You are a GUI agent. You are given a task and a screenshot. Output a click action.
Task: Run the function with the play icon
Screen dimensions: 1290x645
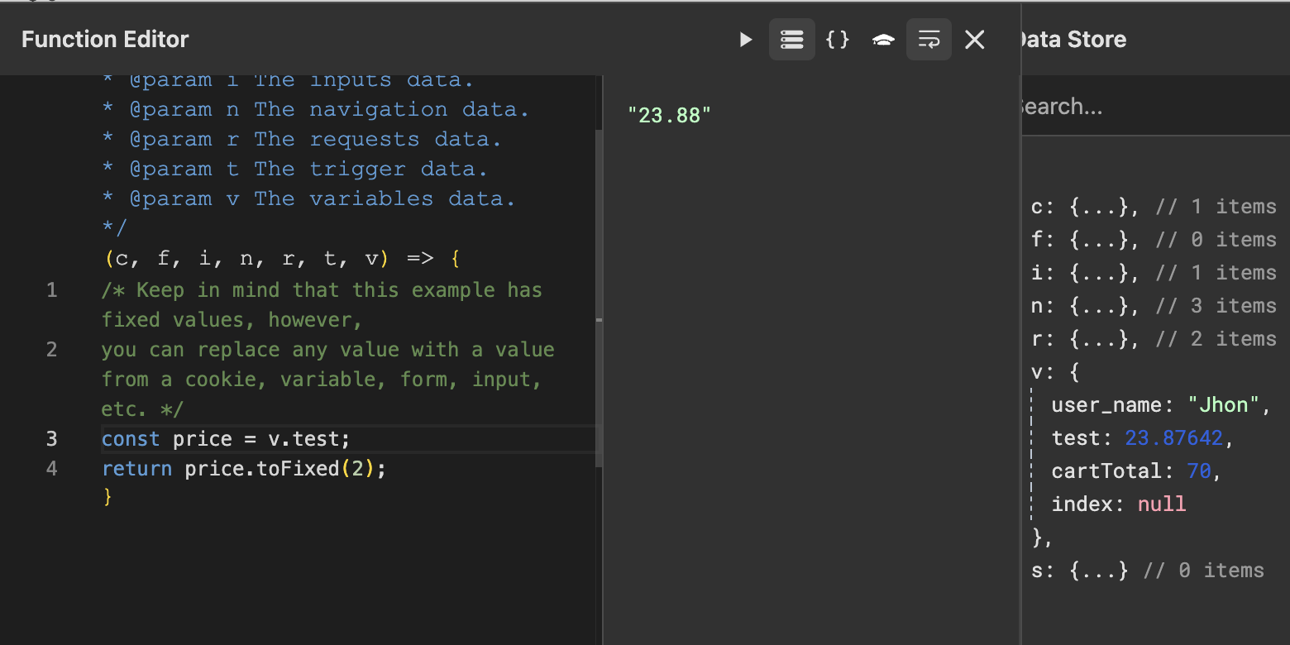746,40
